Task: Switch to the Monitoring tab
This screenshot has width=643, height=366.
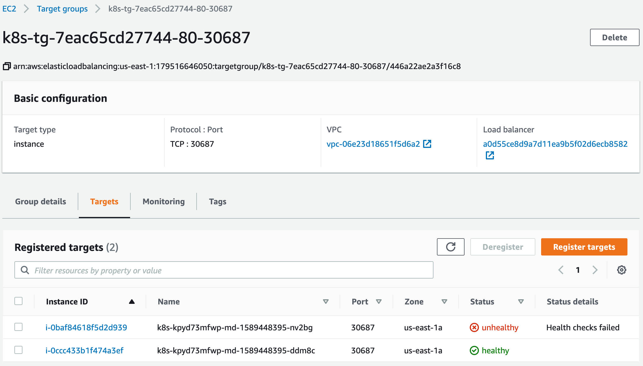Action: pyautogui.click(x=163, y=201)
